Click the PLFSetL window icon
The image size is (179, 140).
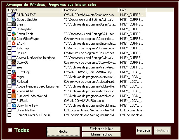[14, 101]
